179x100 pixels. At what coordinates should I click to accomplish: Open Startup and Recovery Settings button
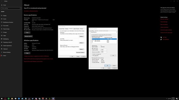pyautogui.click(x=81, y=49)
